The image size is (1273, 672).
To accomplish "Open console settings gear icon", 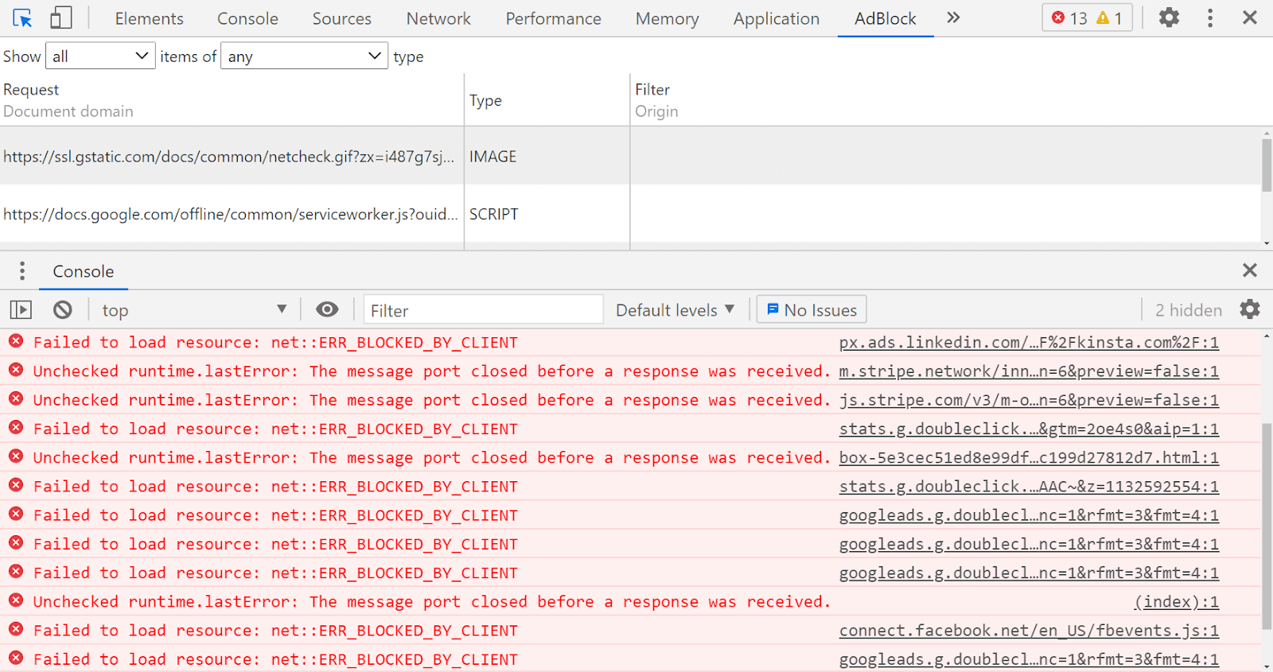I will 1250,309.
